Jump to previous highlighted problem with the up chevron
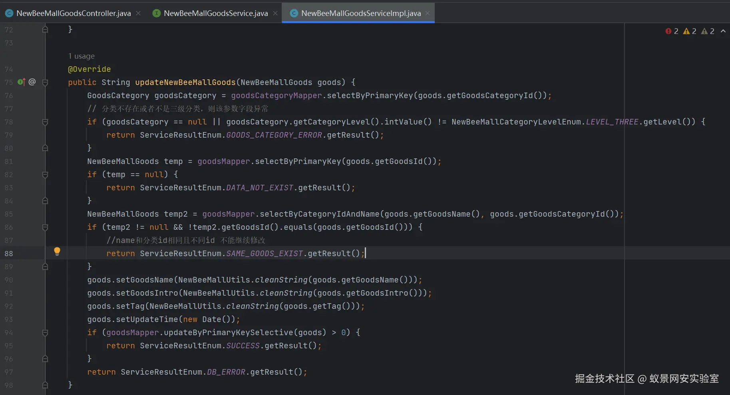The image size is (730, 395). 723,31
